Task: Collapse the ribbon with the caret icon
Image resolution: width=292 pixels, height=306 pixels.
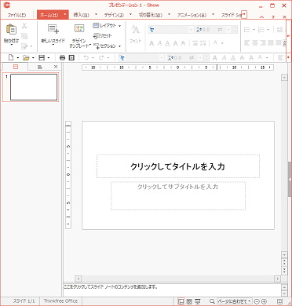Action: pos(261,17)
